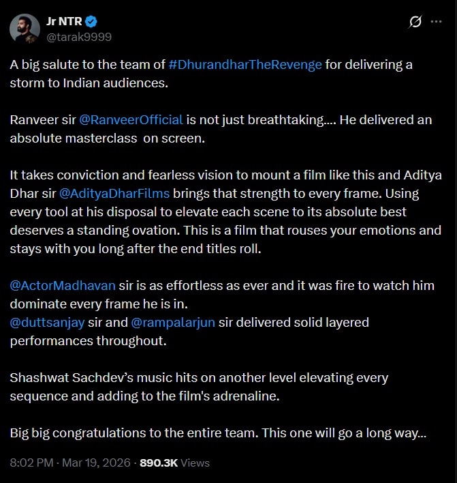Visit the @ActorMadhavan profile mention

(63, 285)
